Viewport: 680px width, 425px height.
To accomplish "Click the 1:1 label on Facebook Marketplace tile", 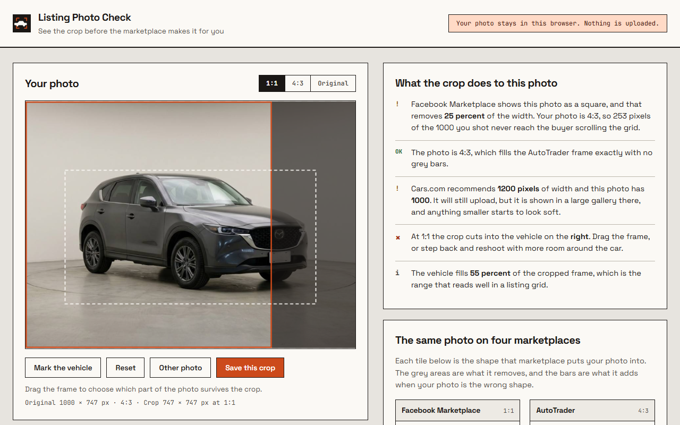I will pos(508,411).
